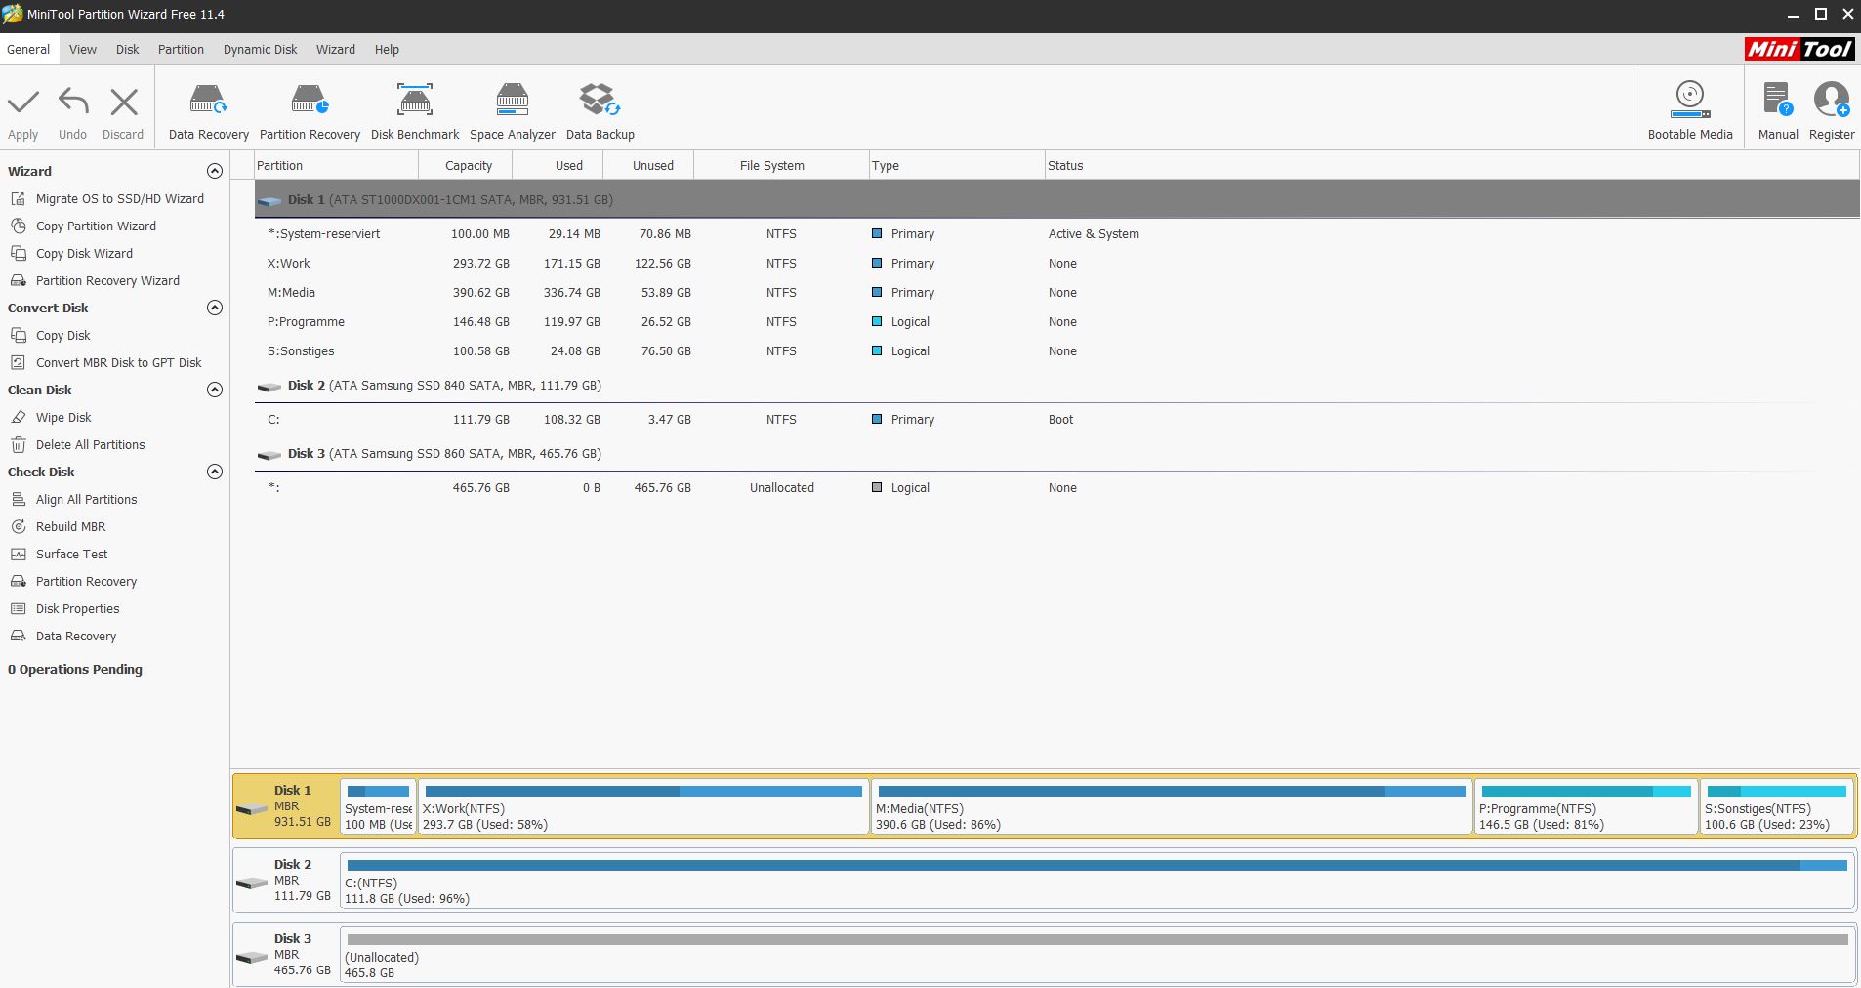This screenshot has height=988, width=1861.
Task: Select Disk 3 header row in list
Action: [x=1057, y=454]
